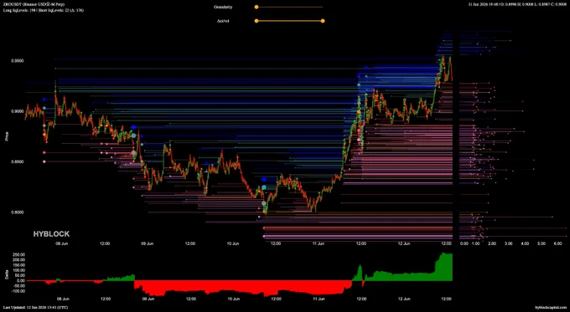Viewport: 570px width, 312px height.
Task: Click the large blue bubble below 0.8500 after 10 Jun
Action: [x=264, y=180]
